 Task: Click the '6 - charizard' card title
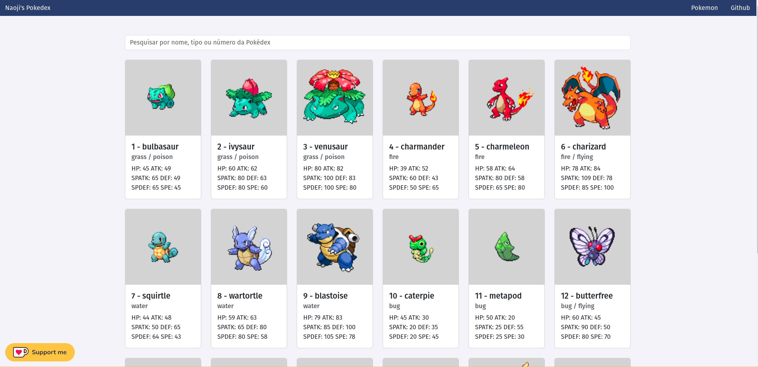point(583,147)
